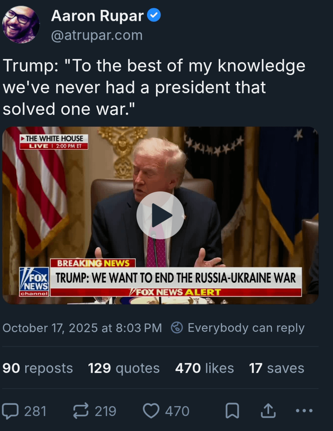
Task: Click the October 17, 2025 timestamp
Action: (x=82, y=328)
